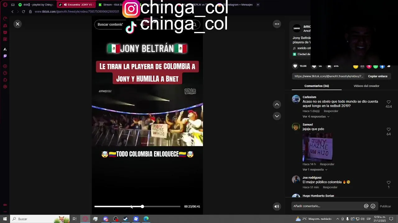Open the taskbar clock showing 12:50 a. m.

click(x=380, y=219)
